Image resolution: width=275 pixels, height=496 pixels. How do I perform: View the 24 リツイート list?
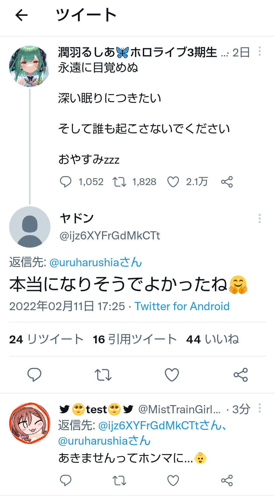(x=46, y=340)
